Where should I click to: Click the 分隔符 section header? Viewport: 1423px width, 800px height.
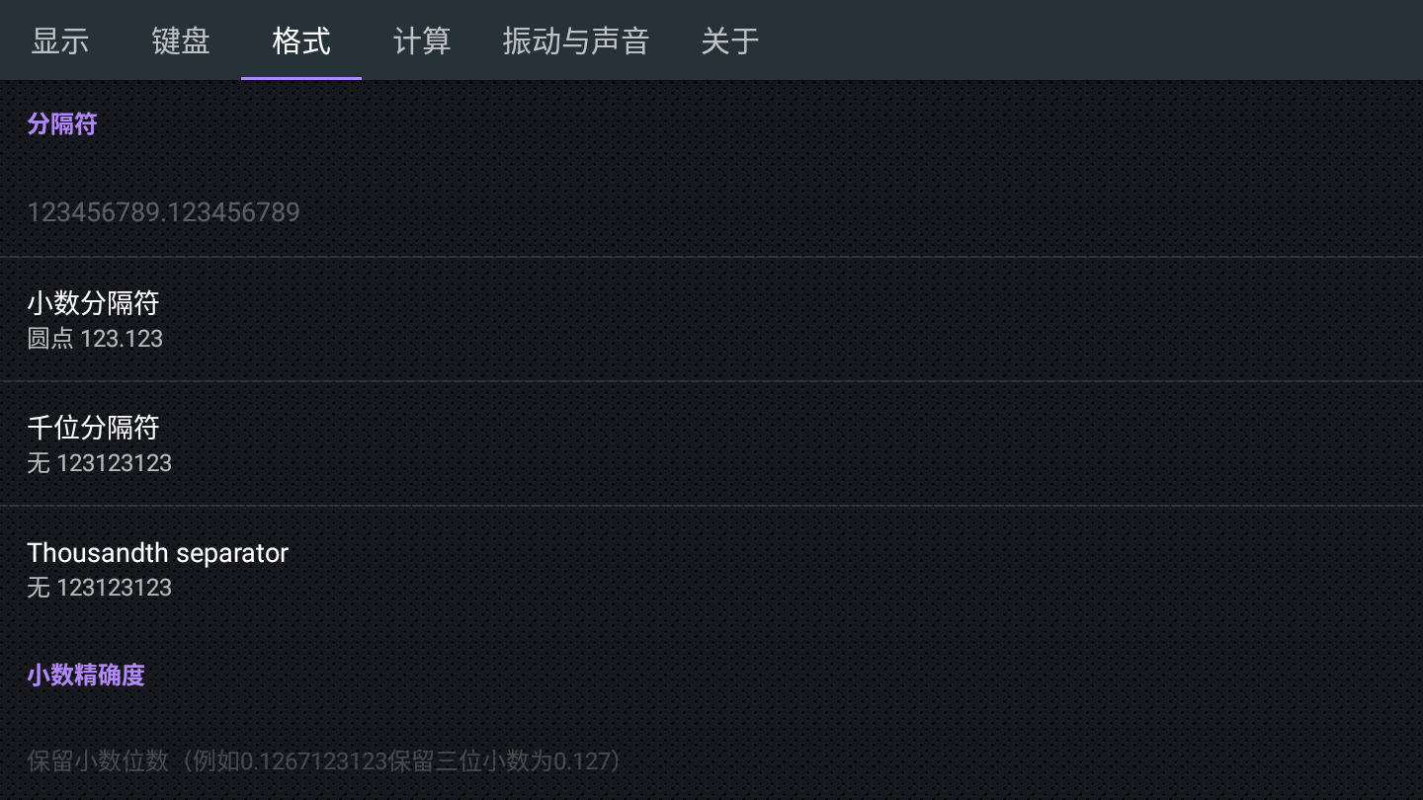point(61,124)
